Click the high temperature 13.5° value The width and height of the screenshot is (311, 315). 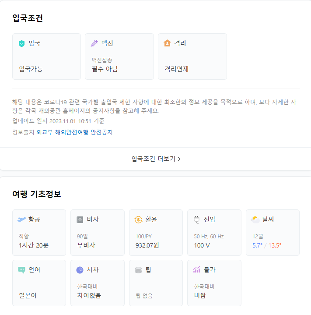275,245
